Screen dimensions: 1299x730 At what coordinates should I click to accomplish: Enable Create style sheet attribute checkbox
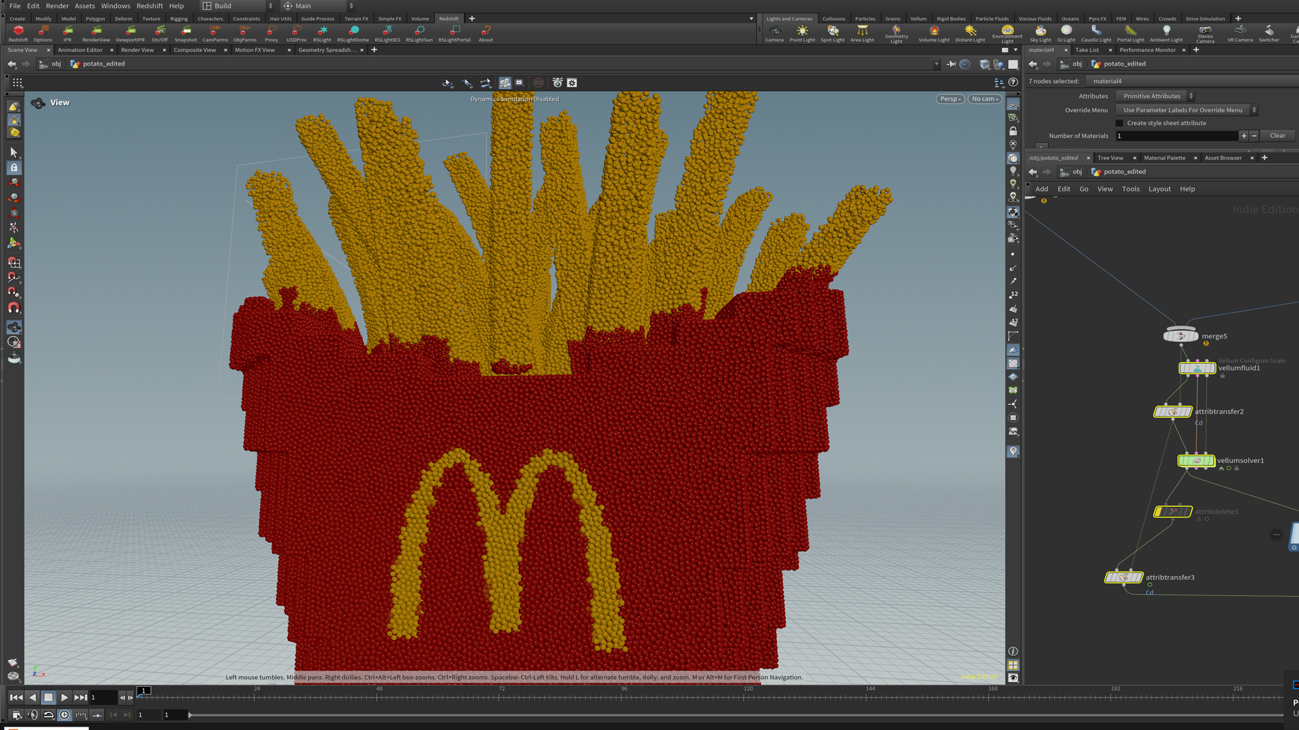[x=1119, y=123]
